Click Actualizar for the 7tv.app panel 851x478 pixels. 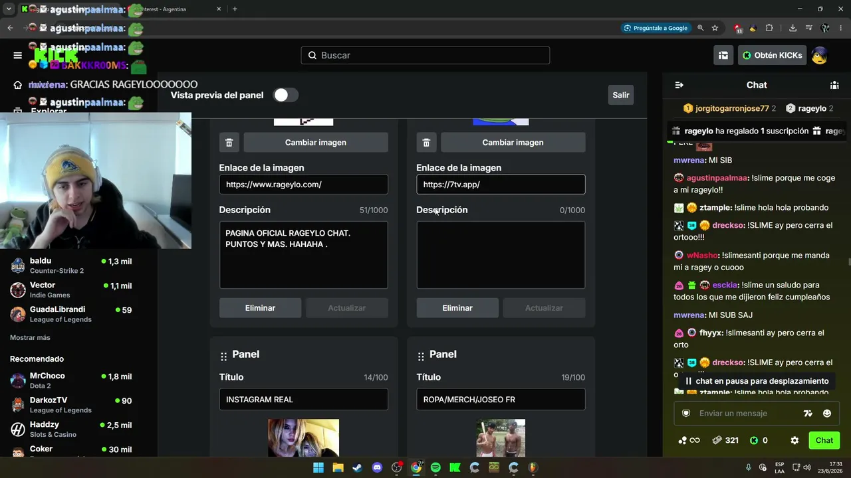point(544,308)
